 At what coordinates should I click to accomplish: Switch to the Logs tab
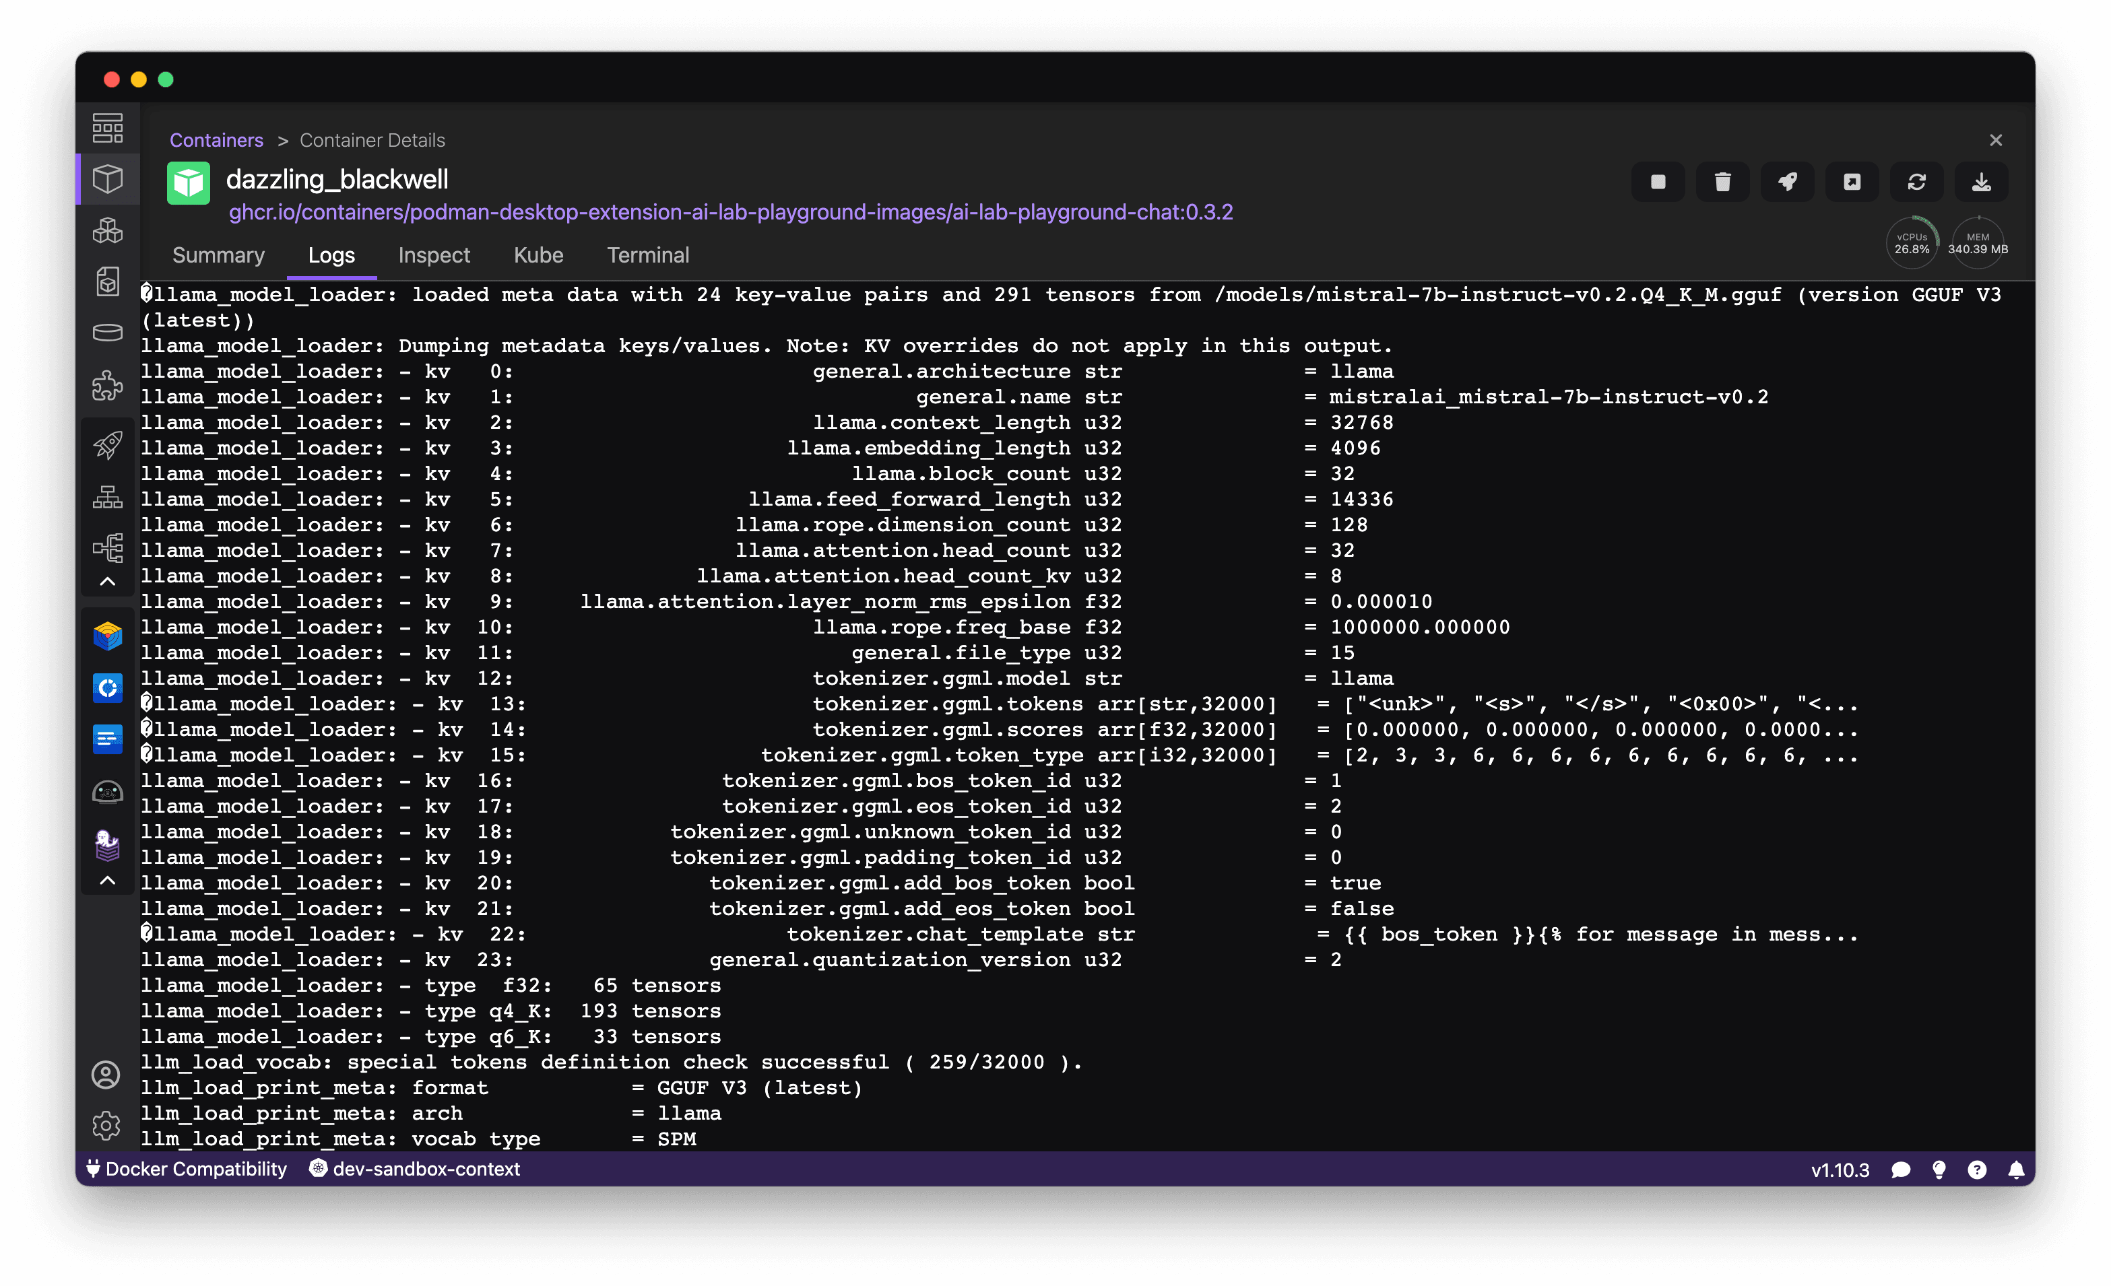(x=331, y=255)
